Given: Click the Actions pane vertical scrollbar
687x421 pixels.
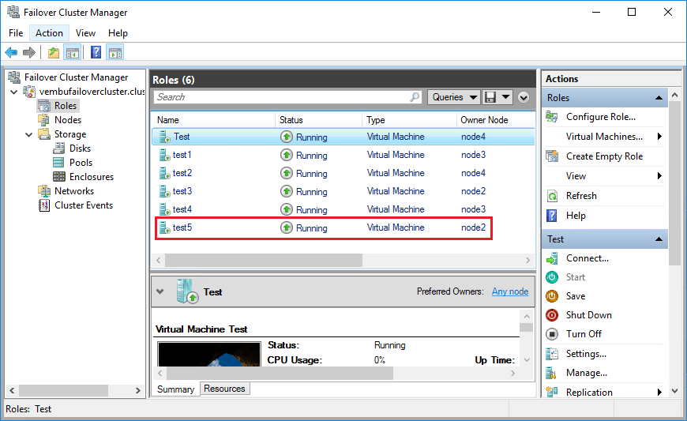Looking at the screenshot, I should coord(674,183).
